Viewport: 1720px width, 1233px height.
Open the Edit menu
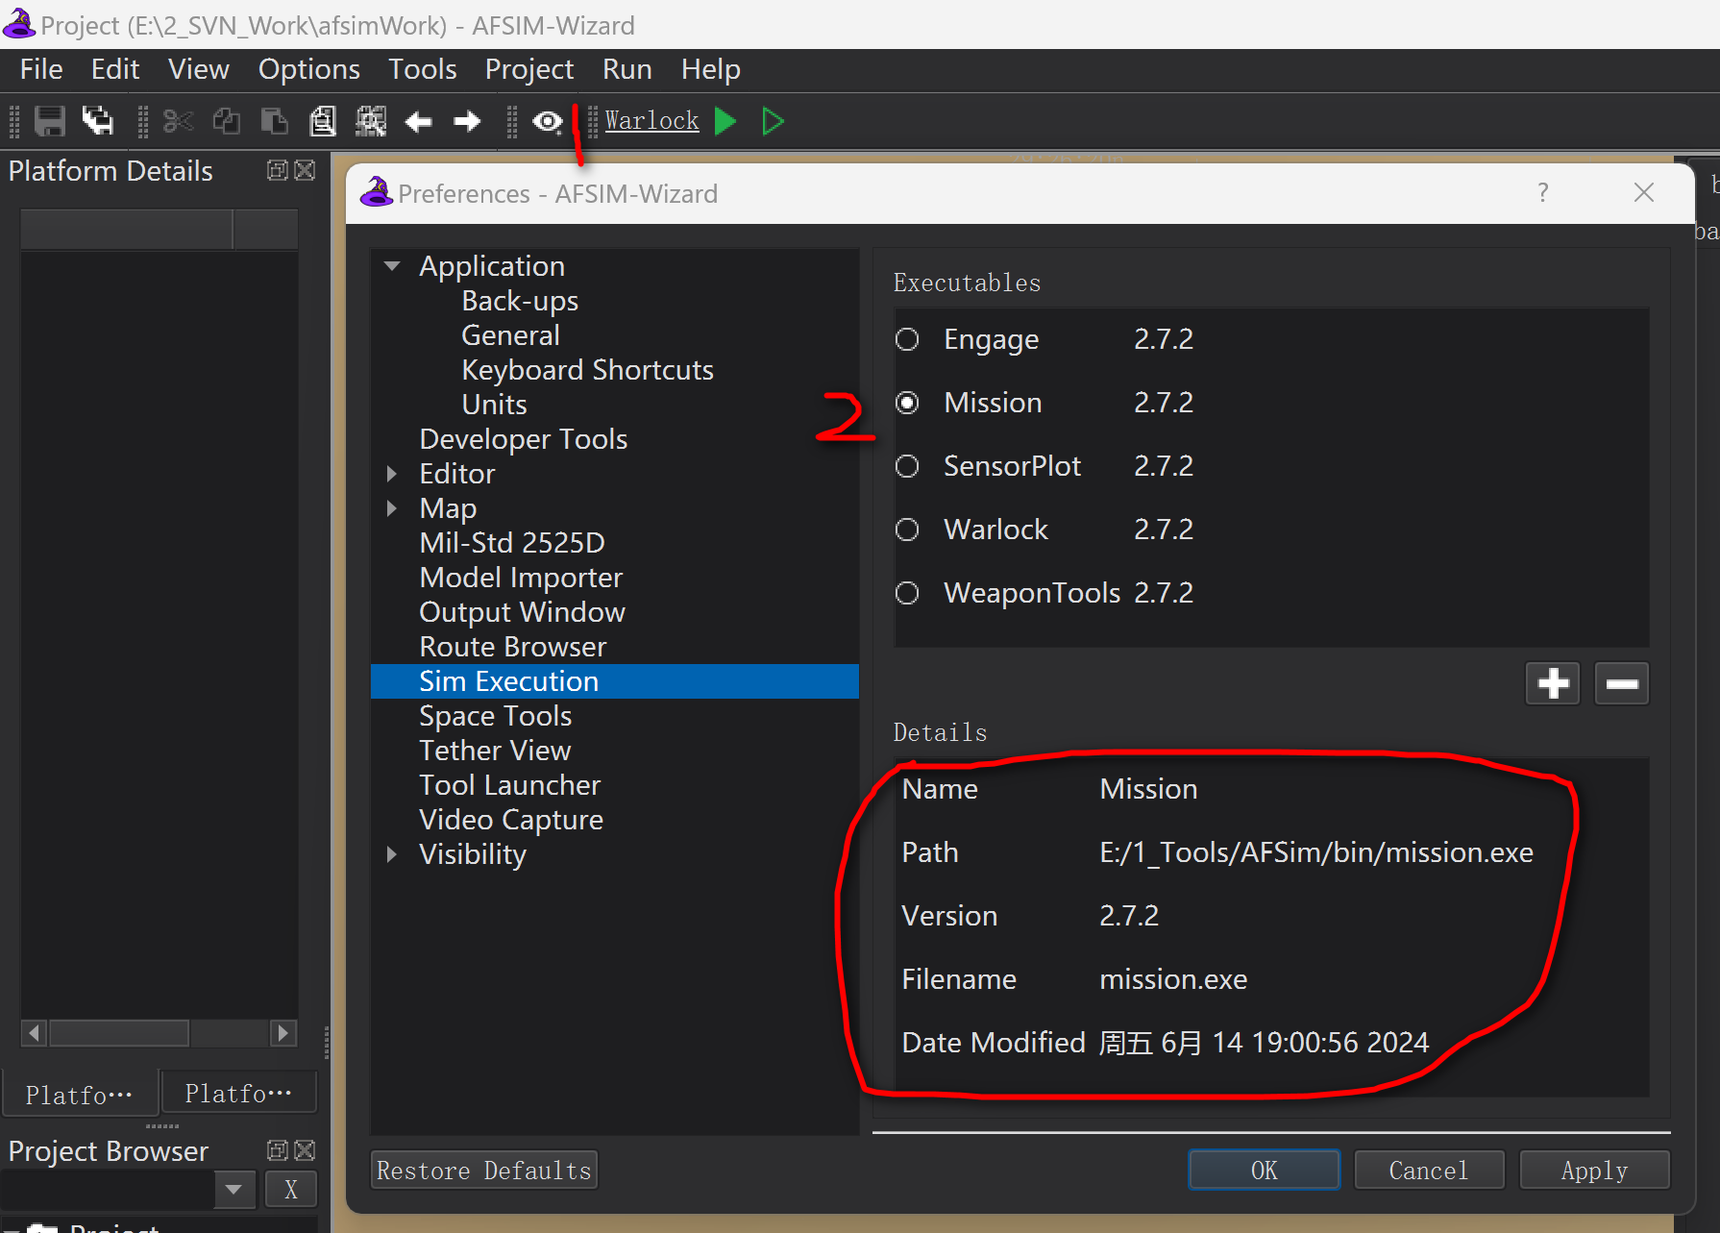(115, 69)
